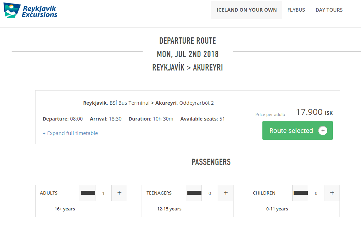Viewport: 361px width, 227px height.
Task: Add one Teenagers passenger with plus
Action: click(225, 193)
